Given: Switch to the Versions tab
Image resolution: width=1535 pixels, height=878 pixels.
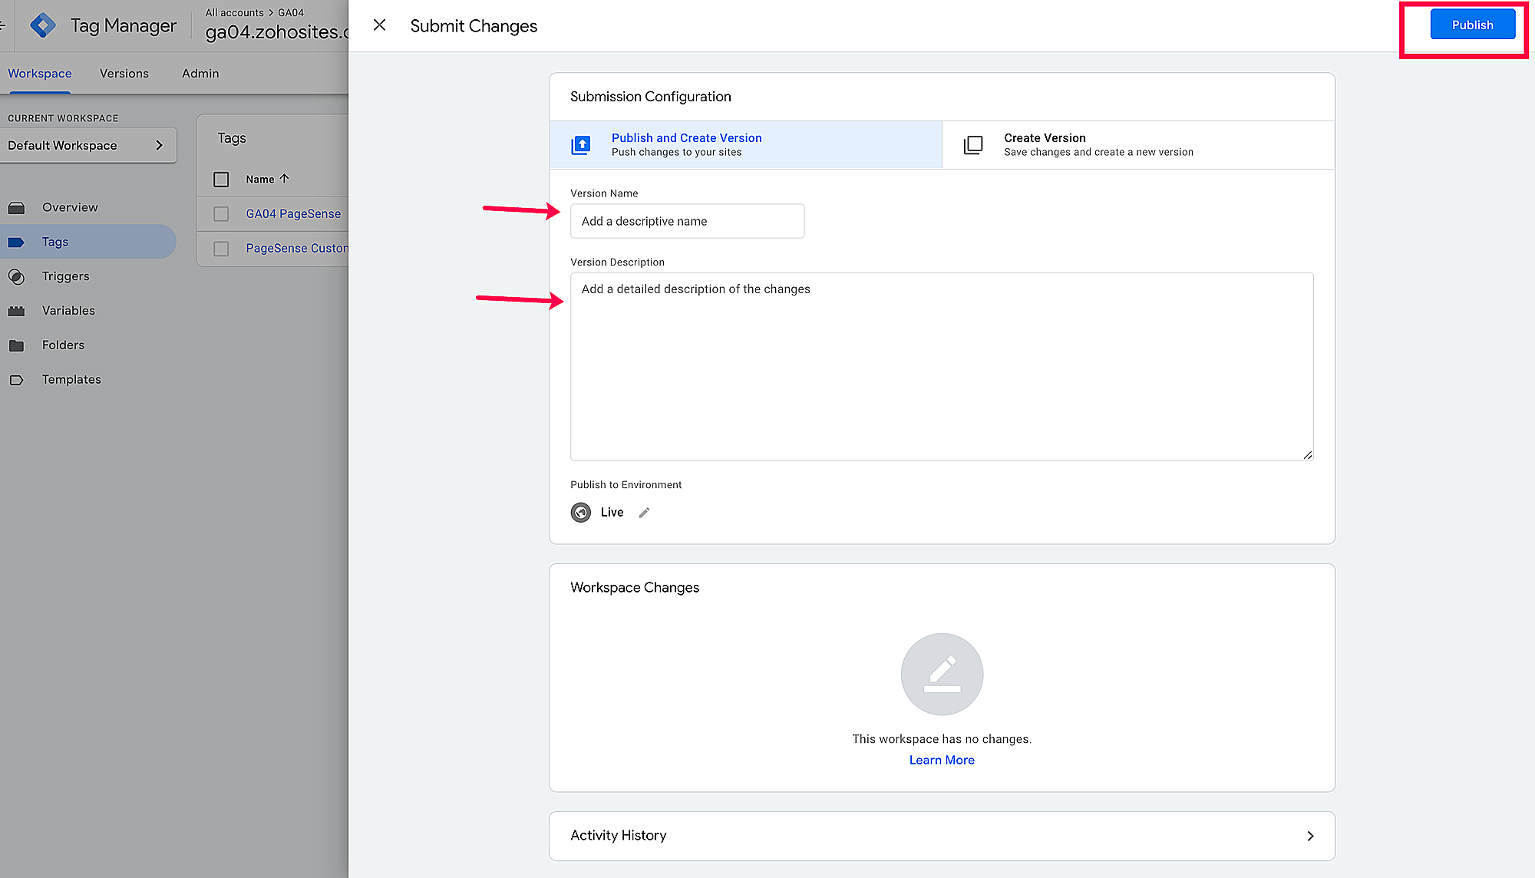Looking at the screenshot, I should tap(124, 74).
